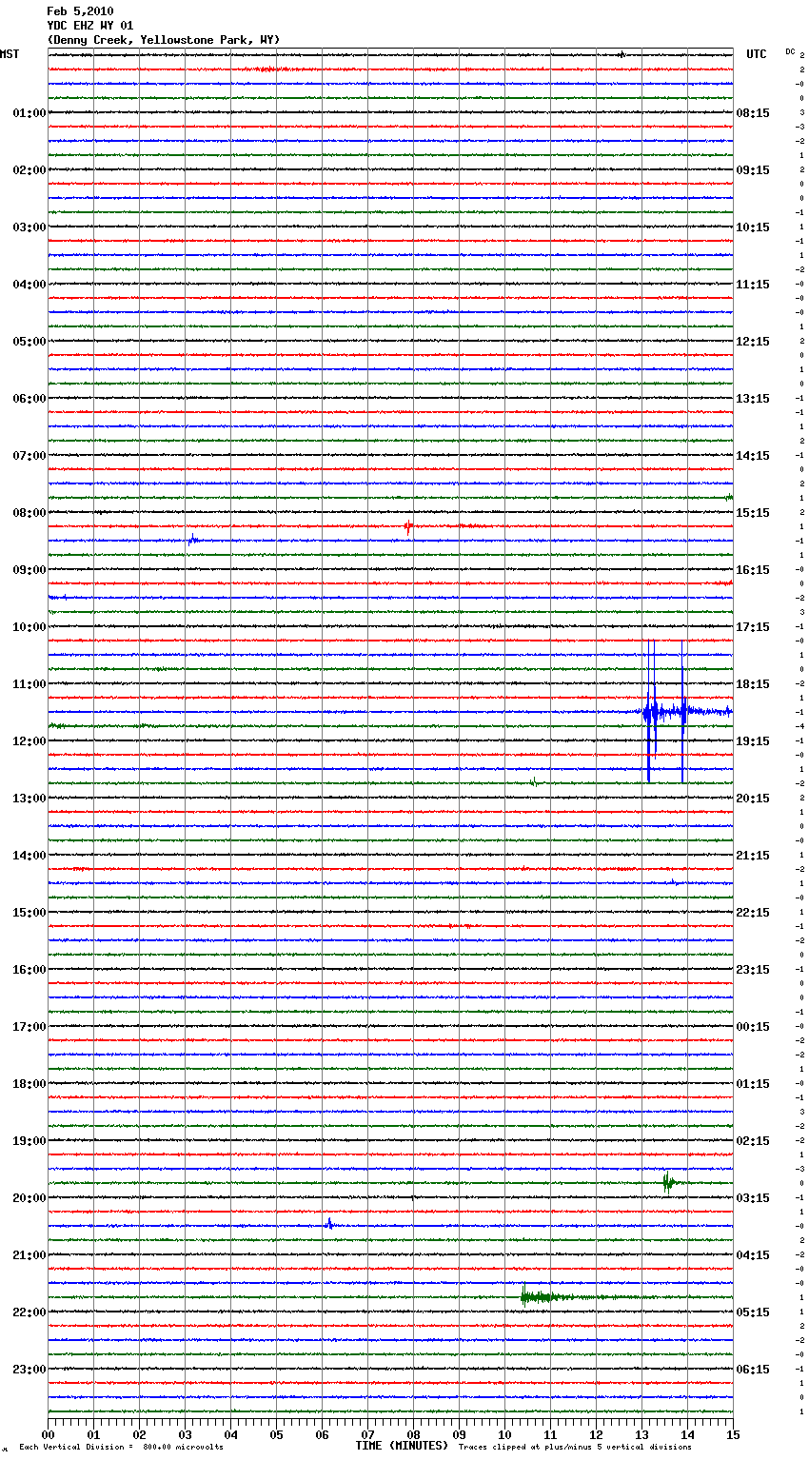Select the 15:15 UTC time label

[753, 513]
